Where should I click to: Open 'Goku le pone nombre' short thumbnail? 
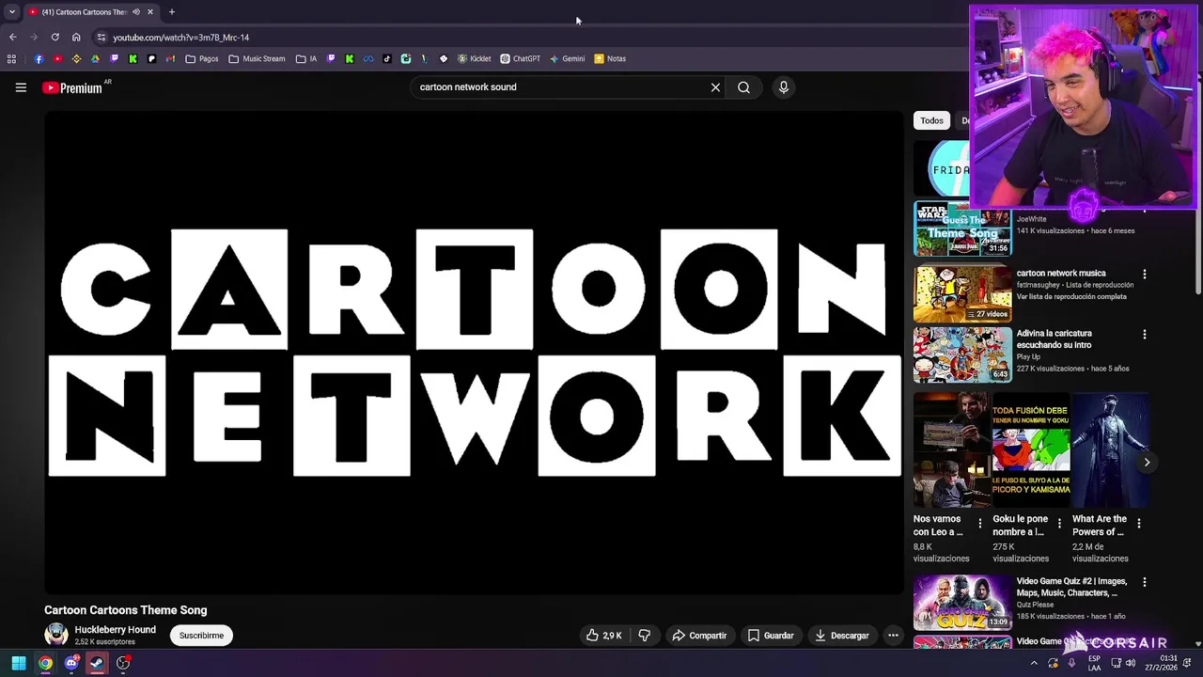click(1031, 449)
